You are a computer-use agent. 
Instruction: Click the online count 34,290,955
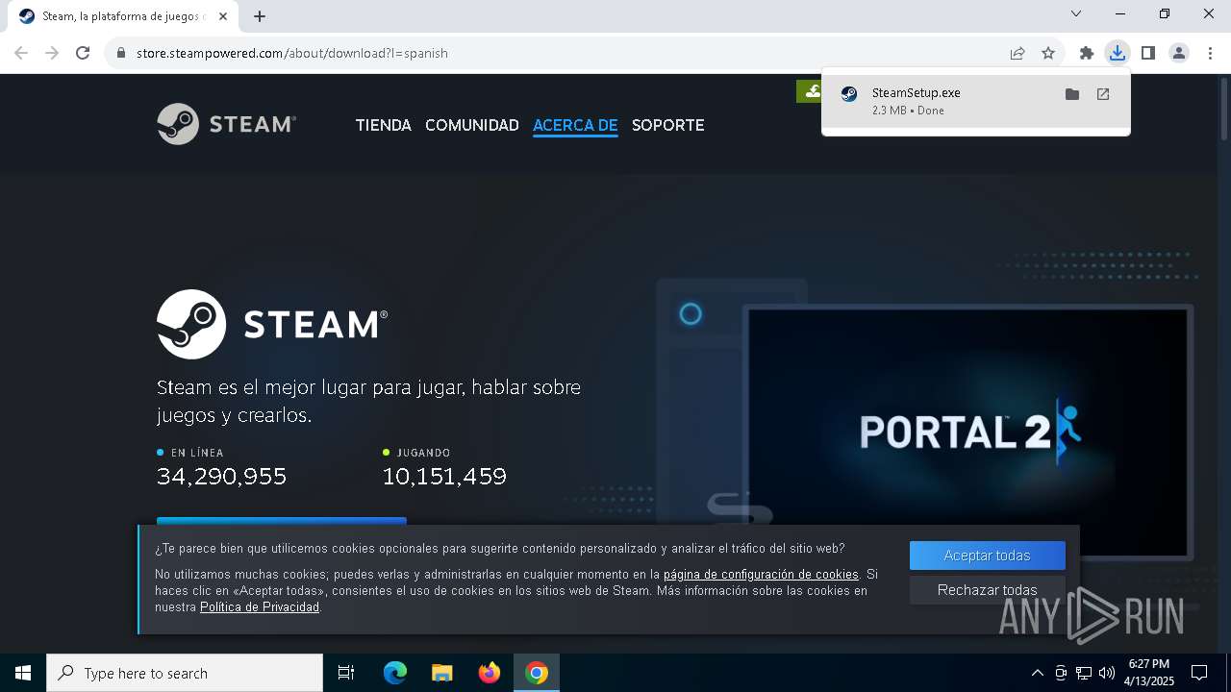click(221, 477)
